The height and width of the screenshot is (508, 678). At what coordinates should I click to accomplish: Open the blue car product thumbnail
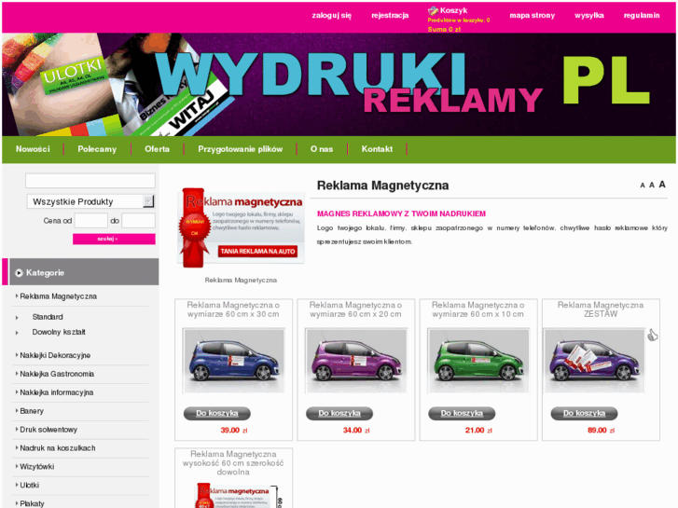pyautogui.click(x=233, y=361)
